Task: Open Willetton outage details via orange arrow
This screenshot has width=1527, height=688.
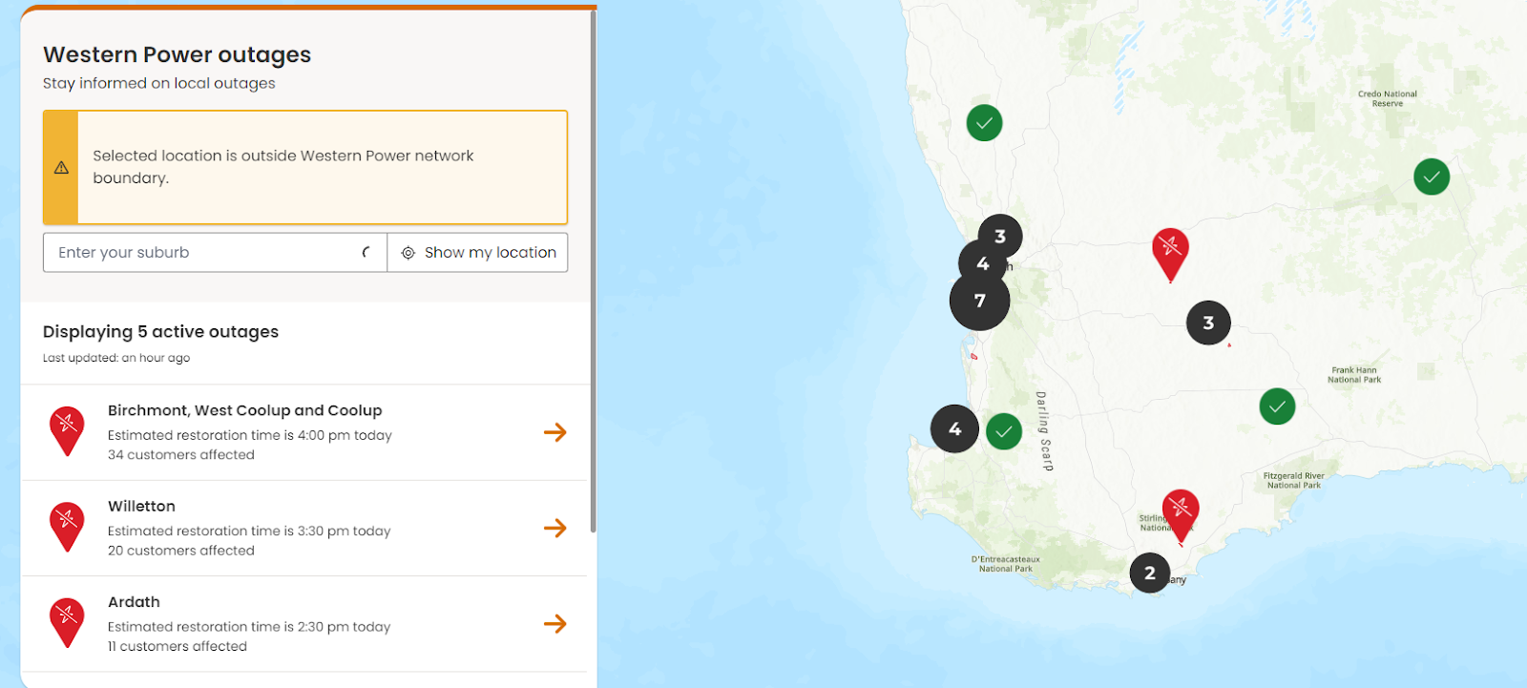Action: click(555, 528)
